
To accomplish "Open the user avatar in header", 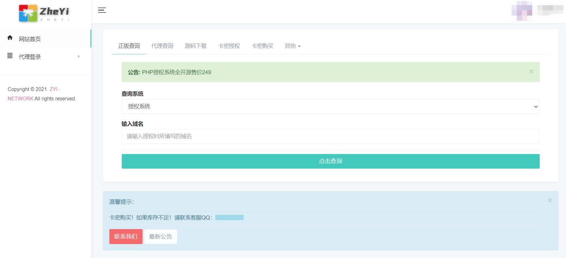I will point(522,11).
